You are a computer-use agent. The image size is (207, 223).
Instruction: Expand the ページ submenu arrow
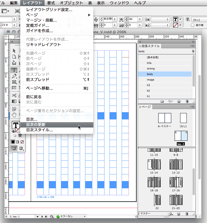click(89, 15)
